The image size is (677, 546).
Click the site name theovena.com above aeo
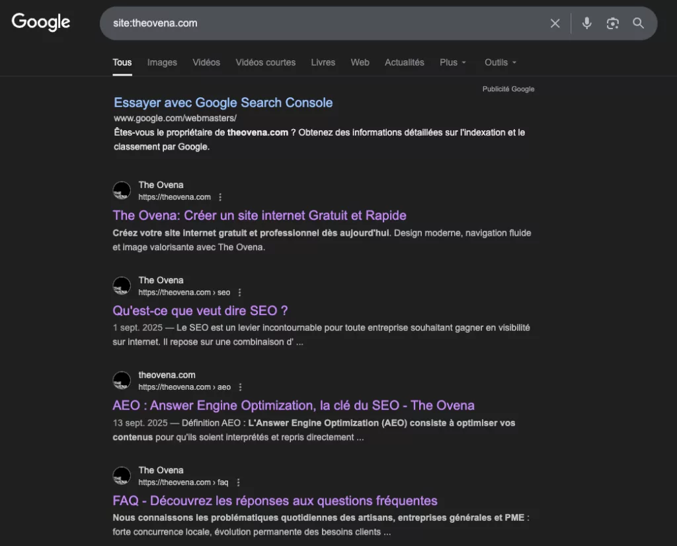tap(167, 375)
